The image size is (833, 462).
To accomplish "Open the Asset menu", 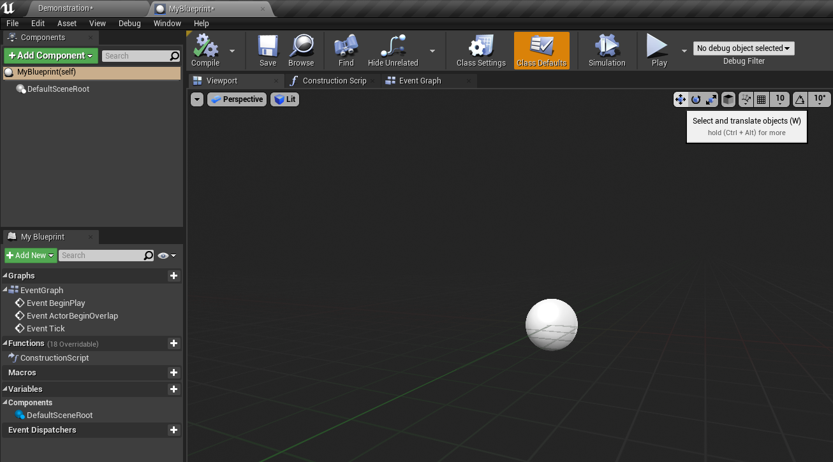I will click(67, 24).
